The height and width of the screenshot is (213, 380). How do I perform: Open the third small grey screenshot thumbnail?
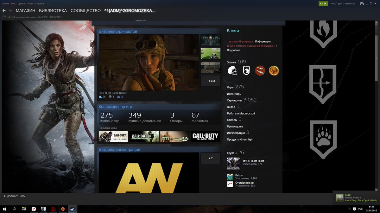pos(211,67)
